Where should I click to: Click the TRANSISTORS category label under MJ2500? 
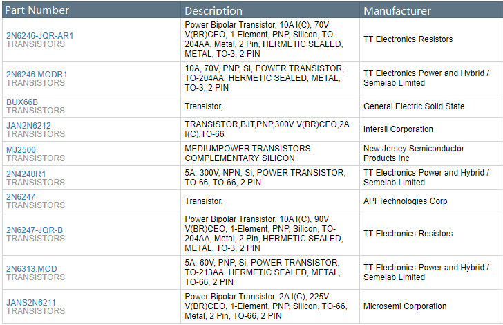click(35, 158)
